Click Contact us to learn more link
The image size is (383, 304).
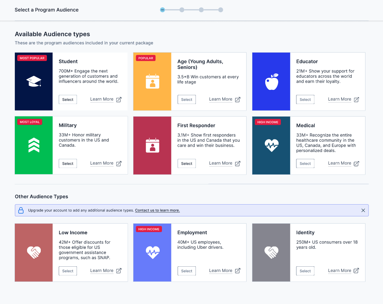pos(157,210)
